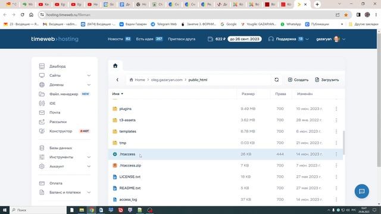Click the Дашборд icon in sidebar
381x214 pixels.
42,66
